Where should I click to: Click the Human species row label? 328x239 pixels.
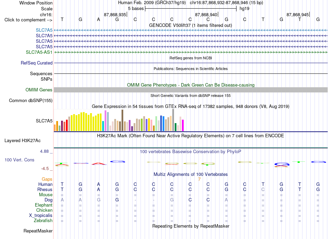pyautogui.click(x=45, y=184)
